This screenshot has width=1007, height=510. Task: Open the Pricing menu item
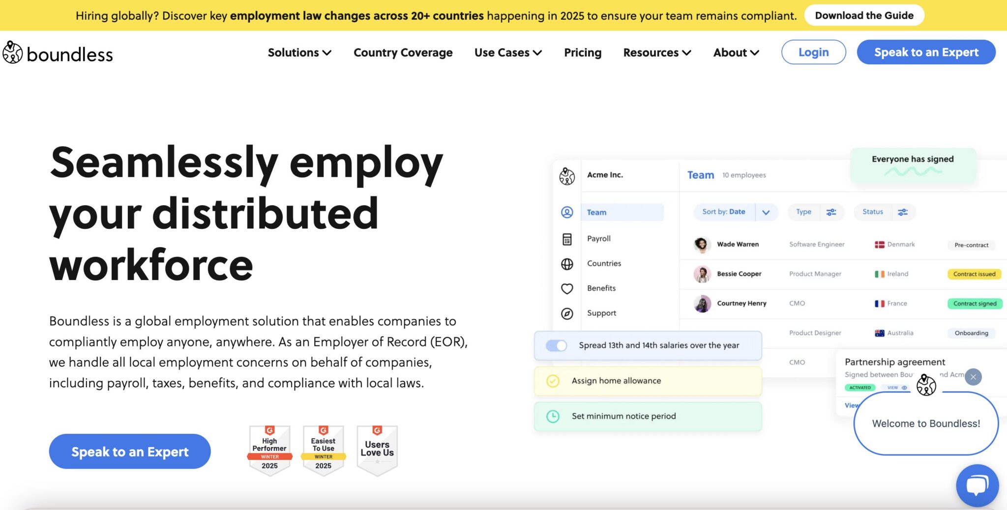coord(582,53)
